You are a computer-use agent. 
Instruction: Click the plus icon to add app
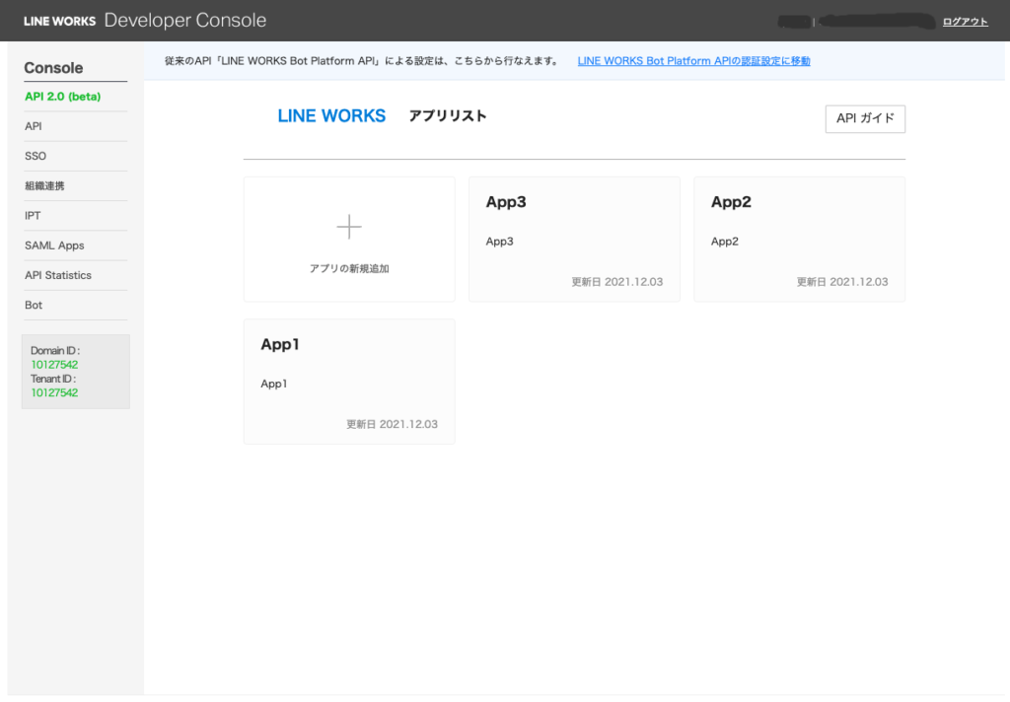click(349, 228)
